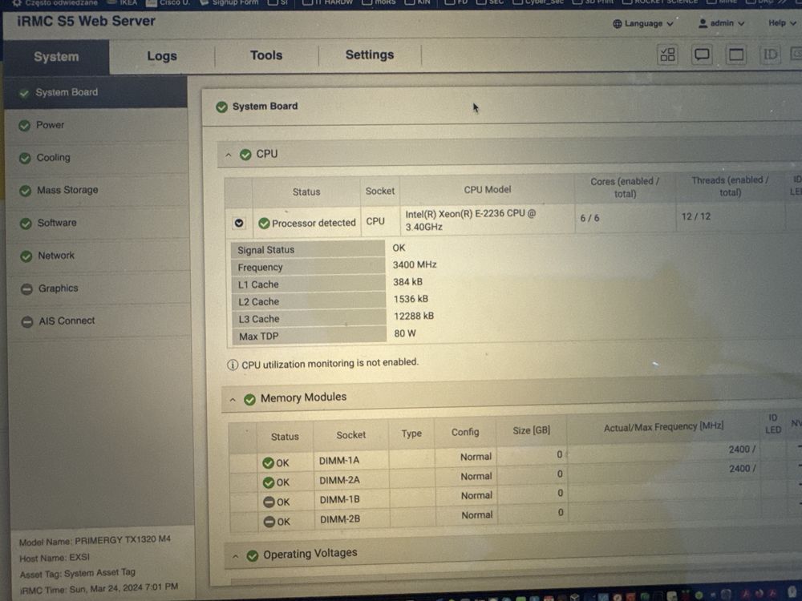Open the console window toolbar icon
Image resolution: width=802 pixels, height=601 pixels.
[x=736, y=54]
